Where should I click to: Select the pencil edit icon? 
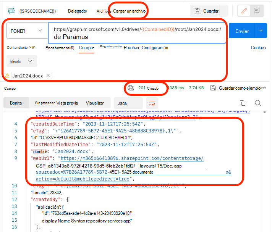tap(244, 11)
